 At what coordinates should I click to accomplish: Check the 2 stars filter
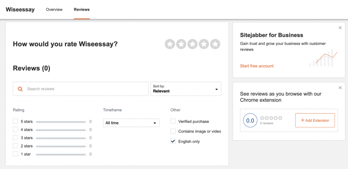(x=15, y=146)
